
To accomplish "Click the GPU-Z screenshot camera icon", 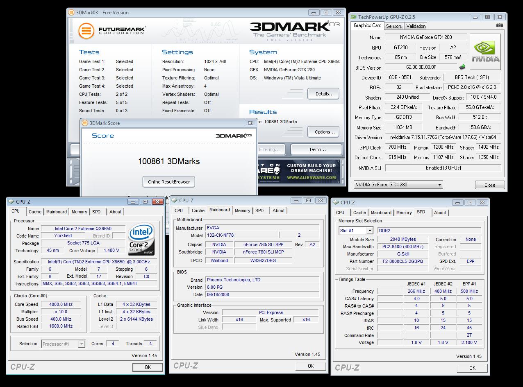I will click(499, 25).
